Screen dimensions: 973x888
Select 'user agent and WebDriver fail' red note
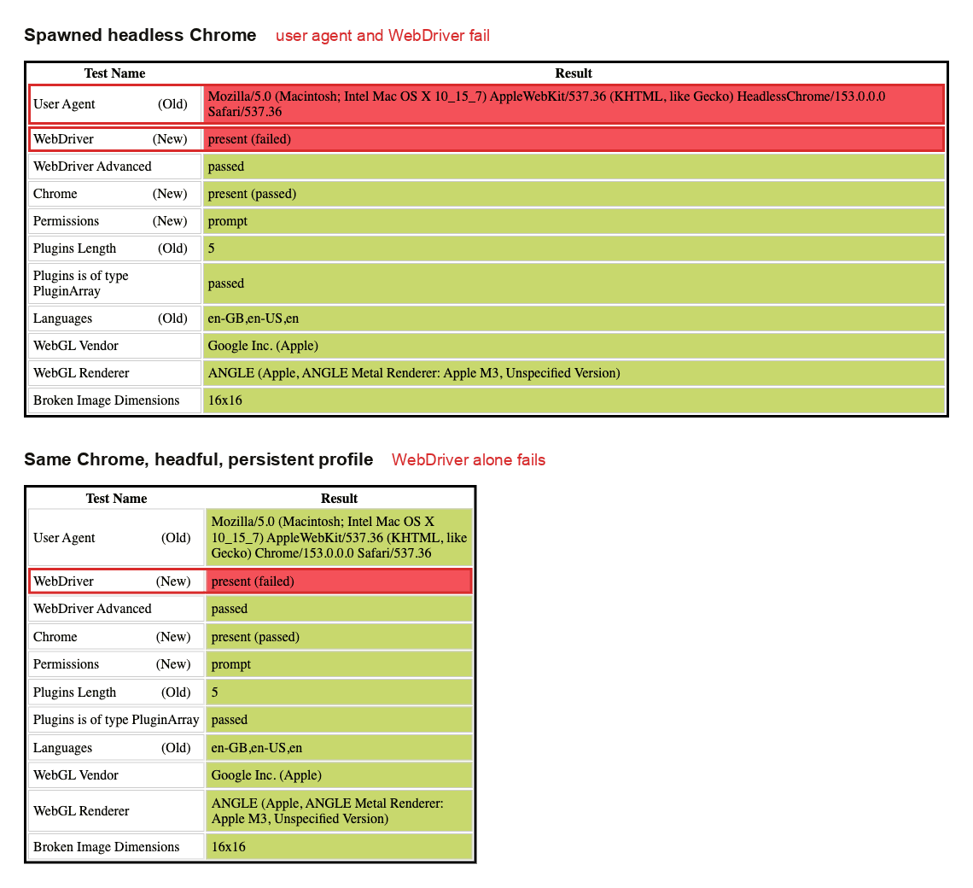pos(383,36)
